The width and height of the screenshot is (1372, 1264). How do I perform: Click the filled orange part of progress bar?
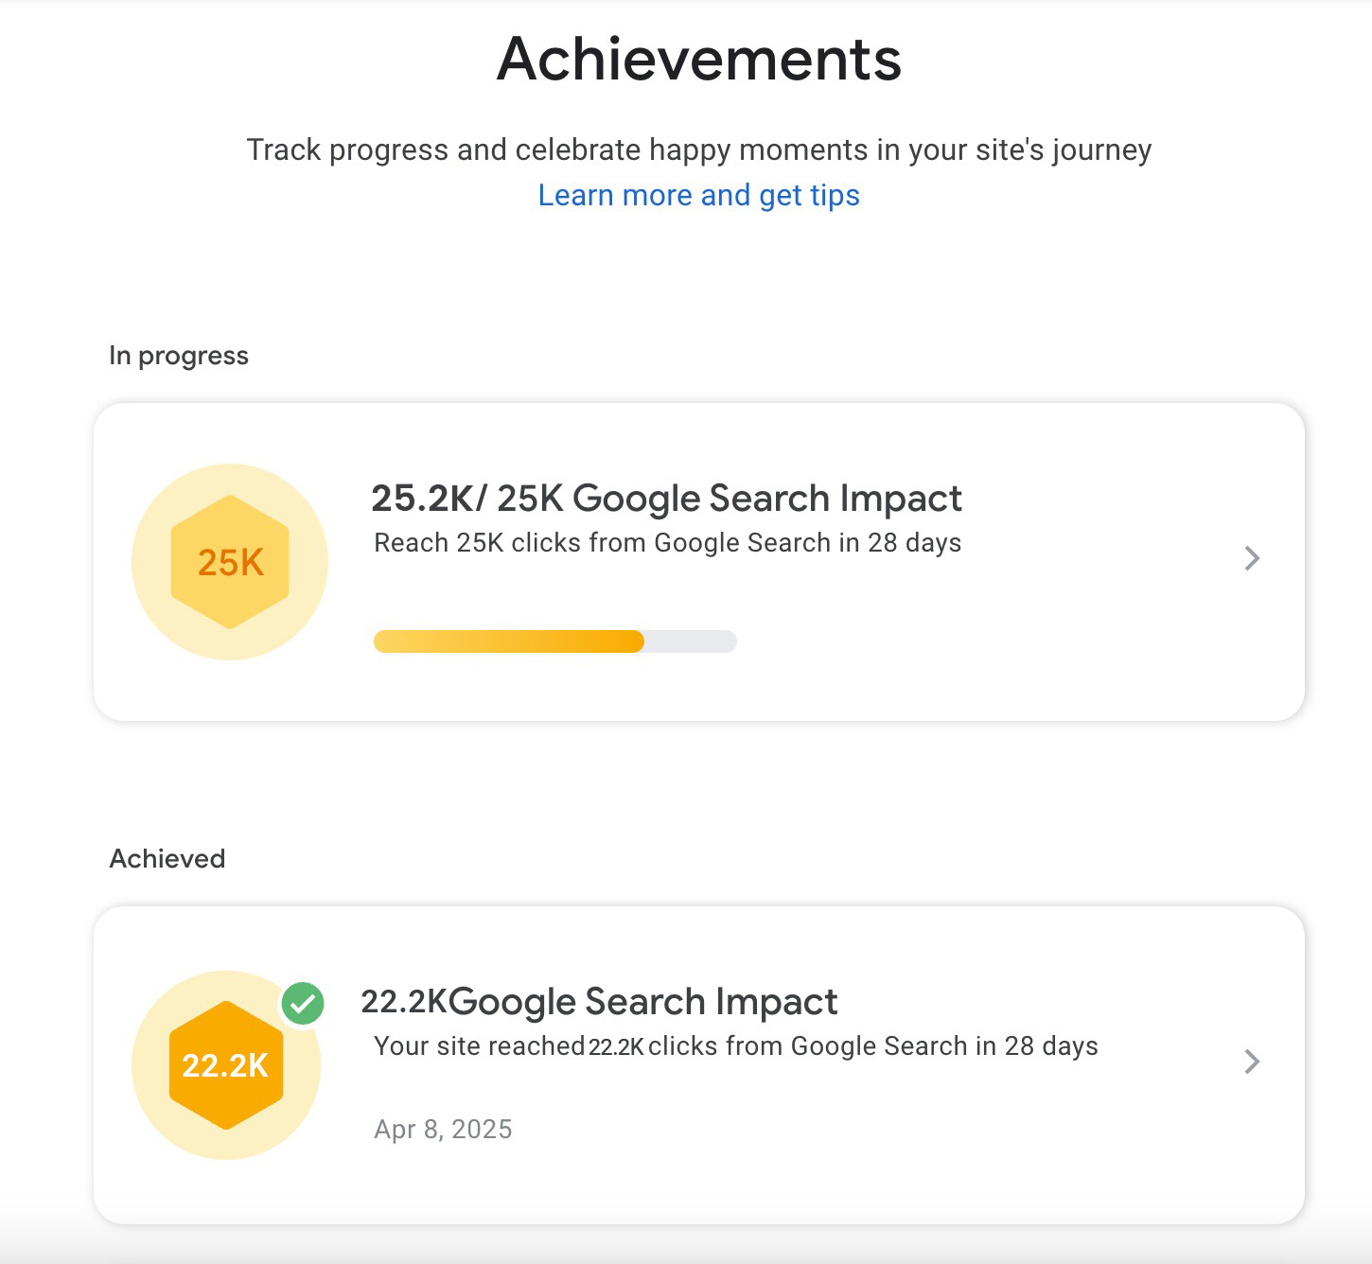coord(509,641)
